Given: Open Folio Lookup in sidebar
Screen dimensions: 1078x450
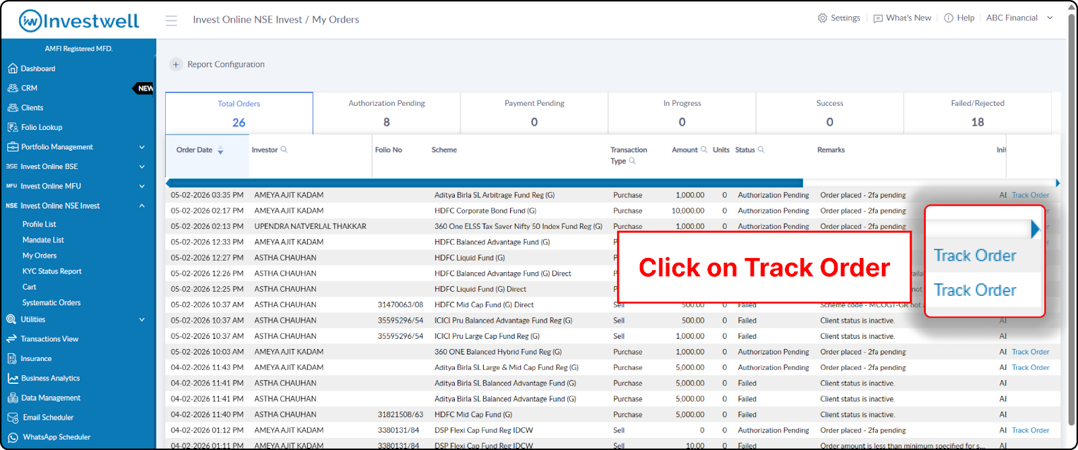Looking at the screenshot, I should coord(41,127).
